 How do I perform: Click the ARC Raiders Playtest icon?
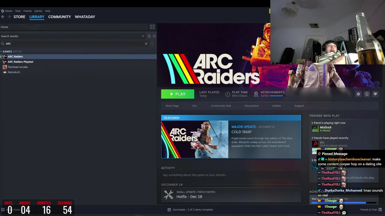coord(5,62)
